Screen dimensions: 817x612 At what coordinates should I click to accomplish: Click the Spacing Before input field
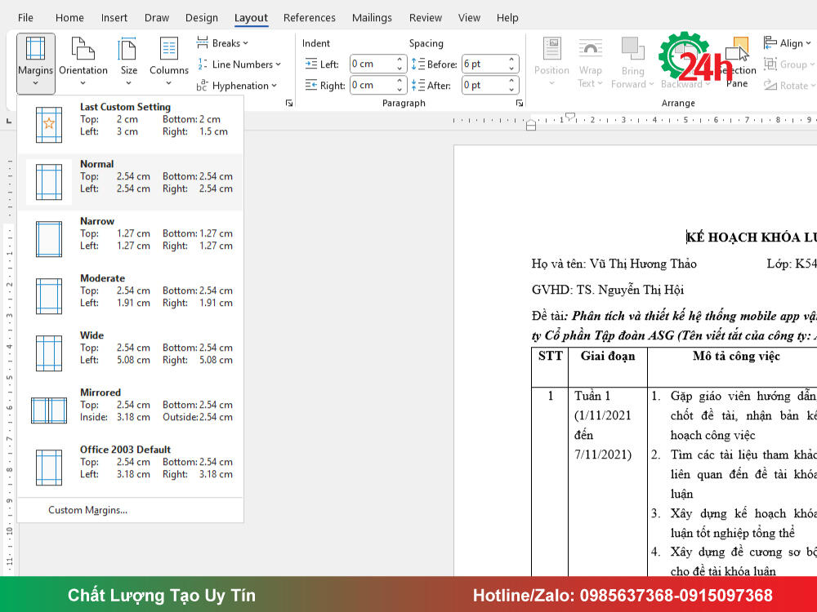(484, 64)
